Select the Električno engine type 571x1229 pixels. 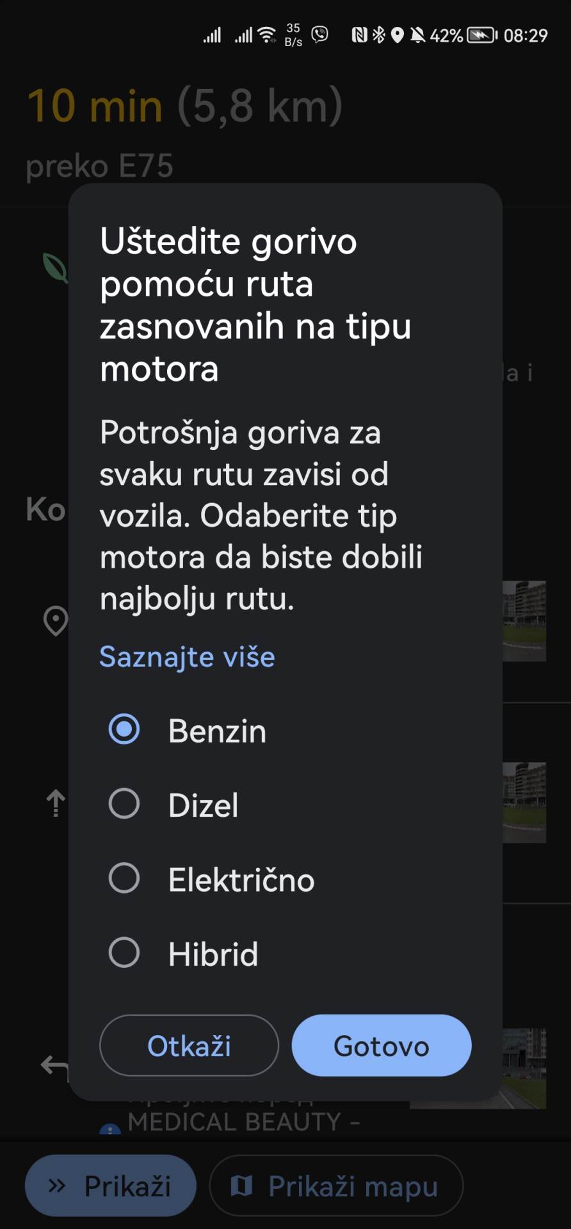click(x=125, y=878)
